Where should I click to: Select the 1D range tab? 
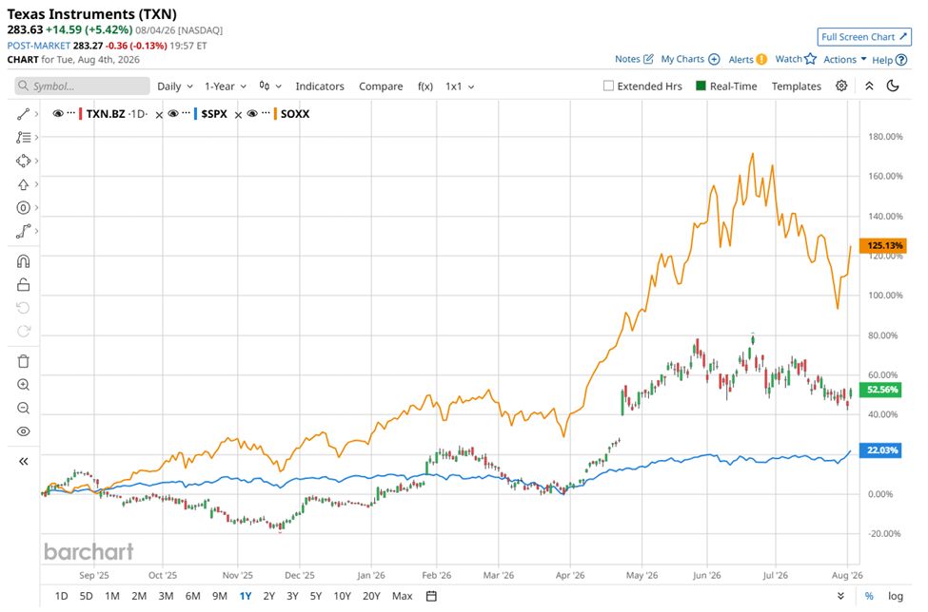(61, 596)
